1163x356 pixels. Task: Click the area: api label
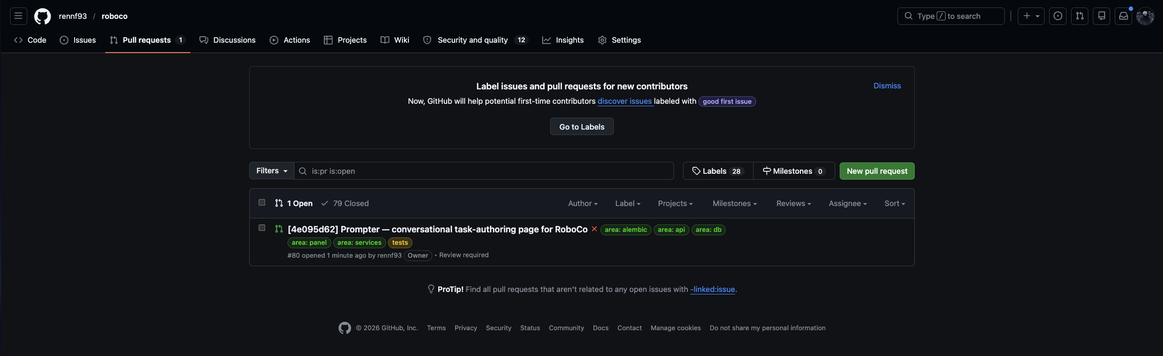tap(671, 230)
